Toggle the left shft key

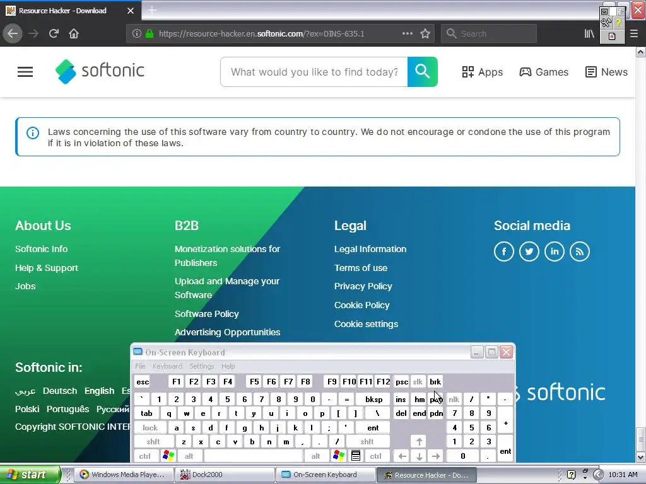click(x=153, y=442)
